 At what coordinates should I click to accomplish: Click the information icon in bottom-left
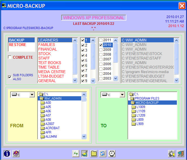pos(7,154)
